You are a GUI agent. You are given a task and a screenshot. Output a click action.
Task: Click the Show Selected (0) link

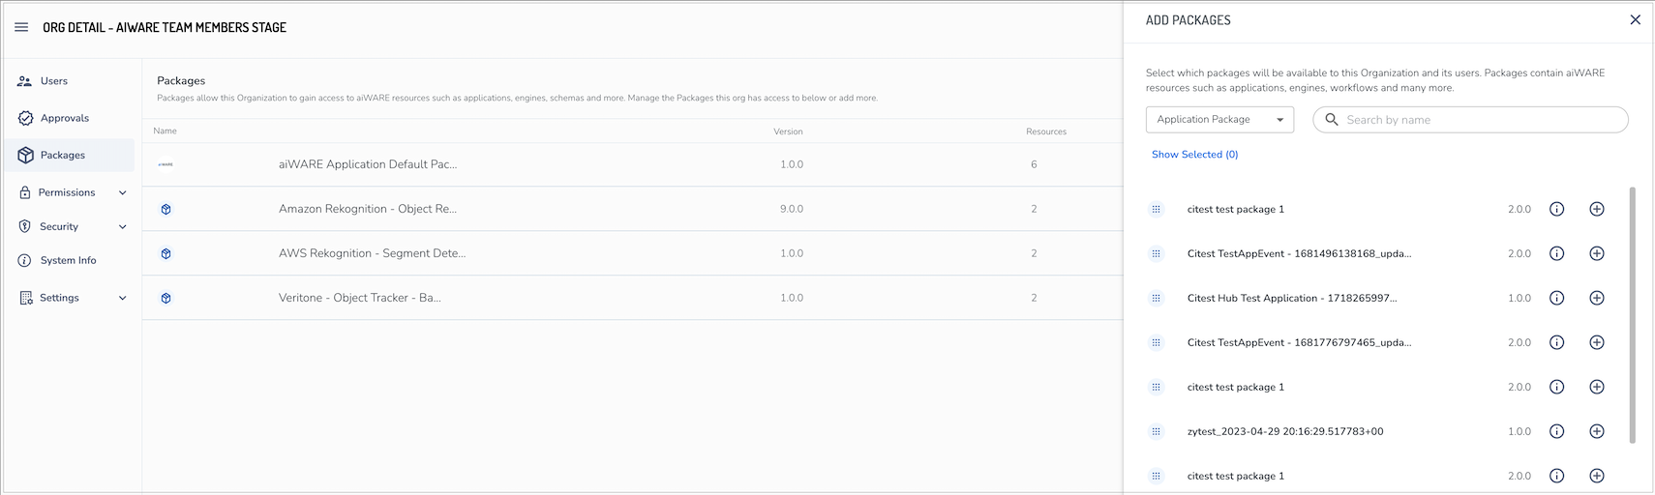click(x=1194, y=155)
